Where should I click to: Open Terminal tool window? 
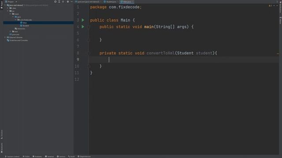coord(49,156)
